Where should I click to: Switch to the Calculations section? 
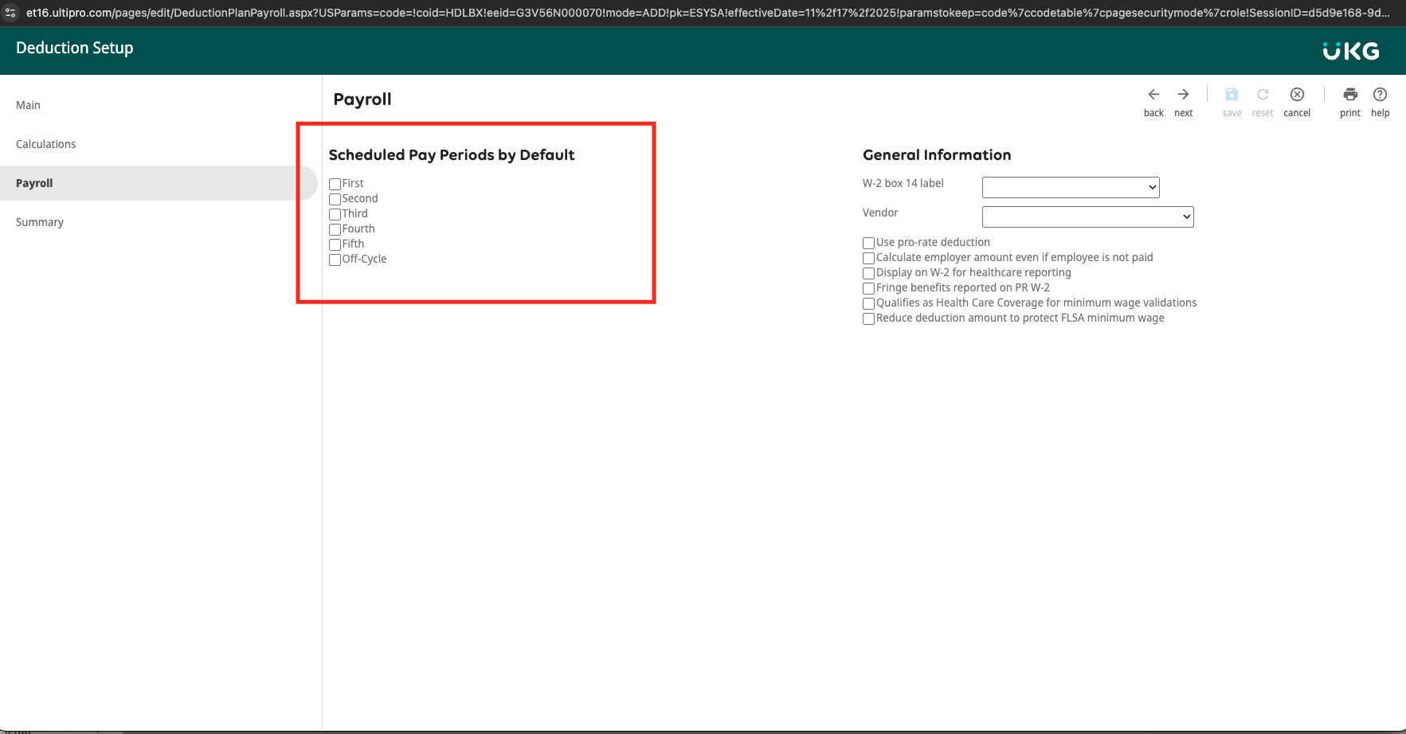coord(46,144)
